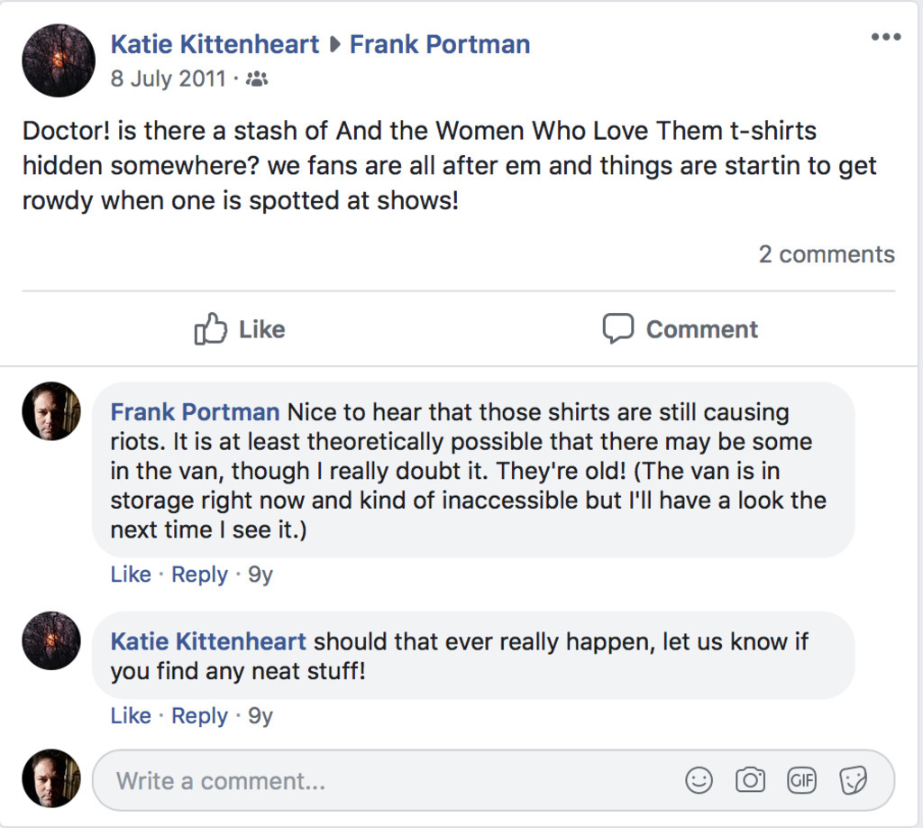Click the thumbs-up Like button on post

click(x=240, y=329)
